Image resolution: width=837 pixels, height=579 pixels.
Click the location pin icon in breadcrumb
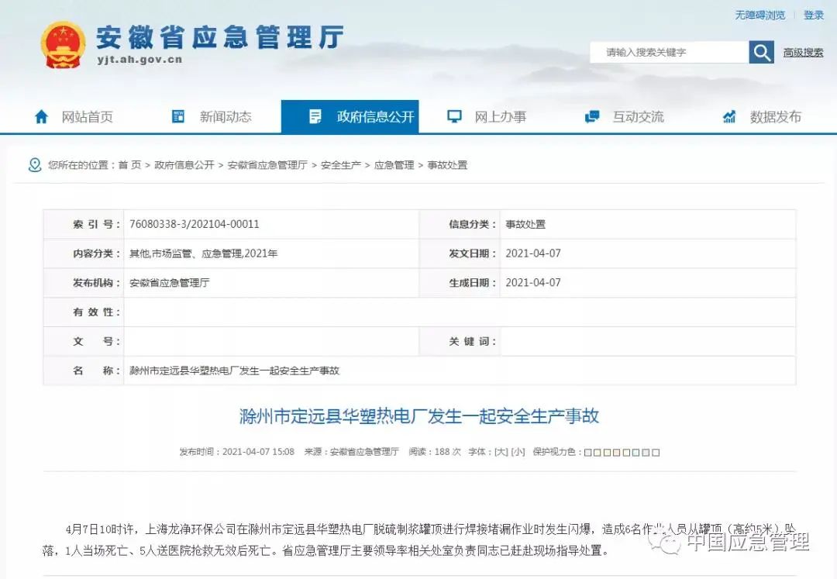(35, 165)
